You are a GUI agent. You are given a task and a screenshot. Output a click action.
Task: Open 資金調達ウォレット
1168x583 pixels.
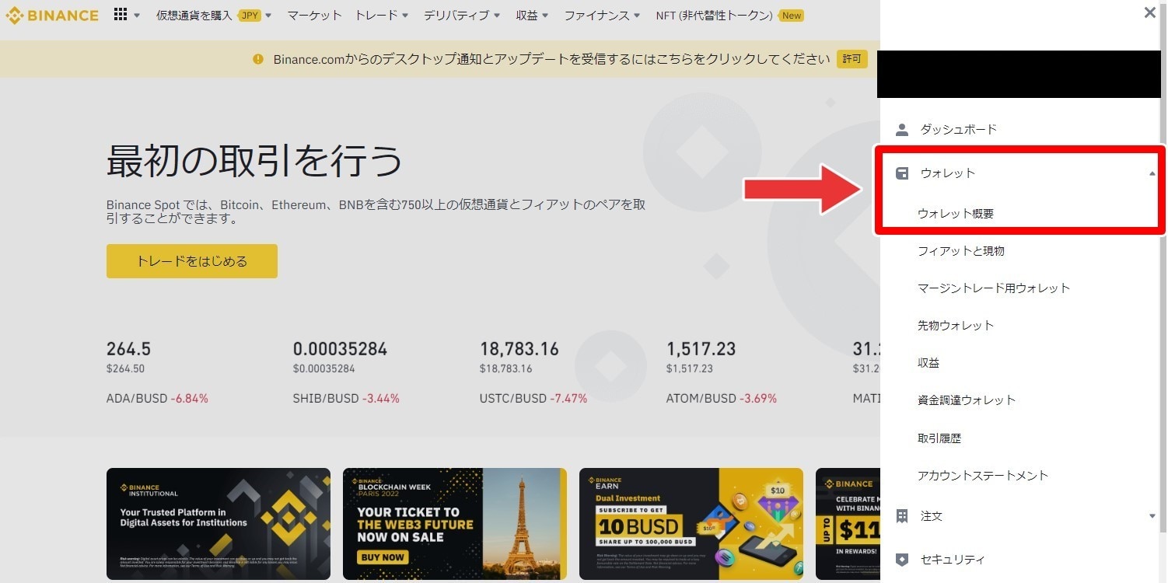click(967, 400)
